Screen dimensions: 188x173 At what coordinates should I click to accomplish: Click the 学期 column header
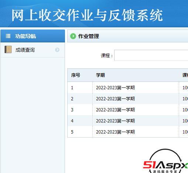click(100, 75)
